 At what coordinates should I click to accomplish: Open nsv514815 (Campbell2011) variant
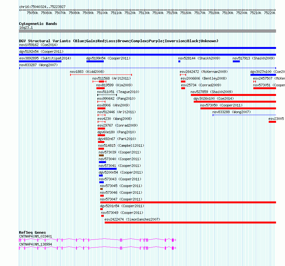pos(121,145)
